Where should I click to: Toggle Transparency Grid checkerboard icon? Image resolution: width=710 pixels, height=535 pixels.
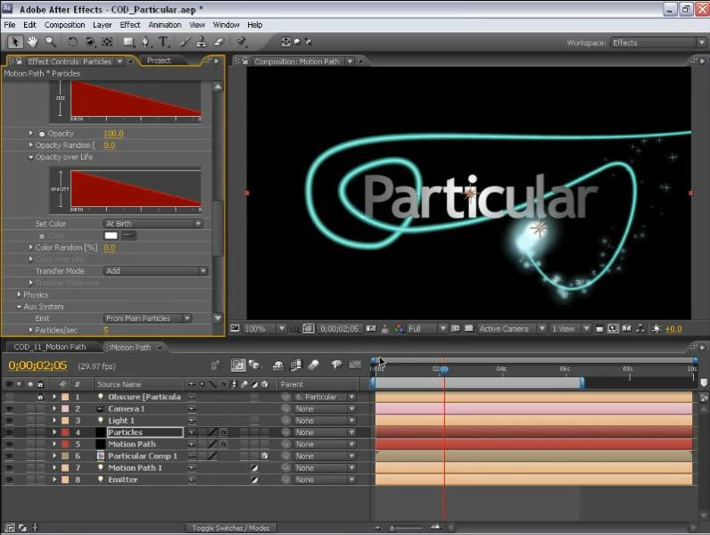[x=469, y=329]
